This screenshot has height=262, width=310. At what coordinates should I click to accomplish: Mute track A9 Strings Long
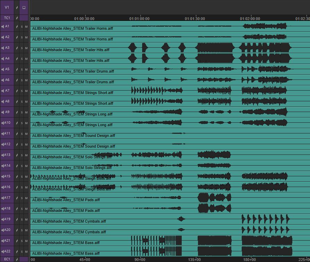click(26, 112)
